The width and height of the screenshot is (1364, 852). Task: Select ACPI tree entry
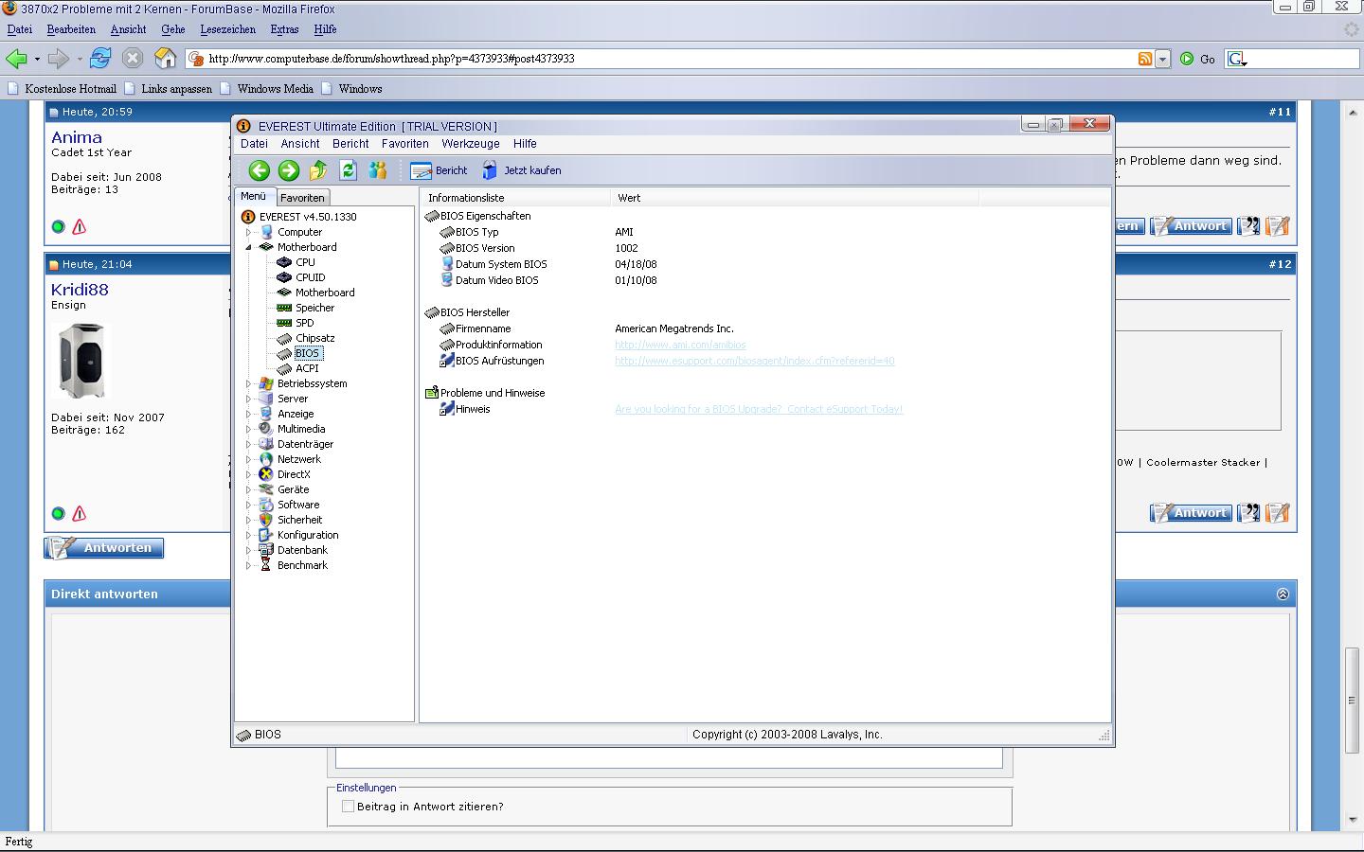tap(307, 368)
